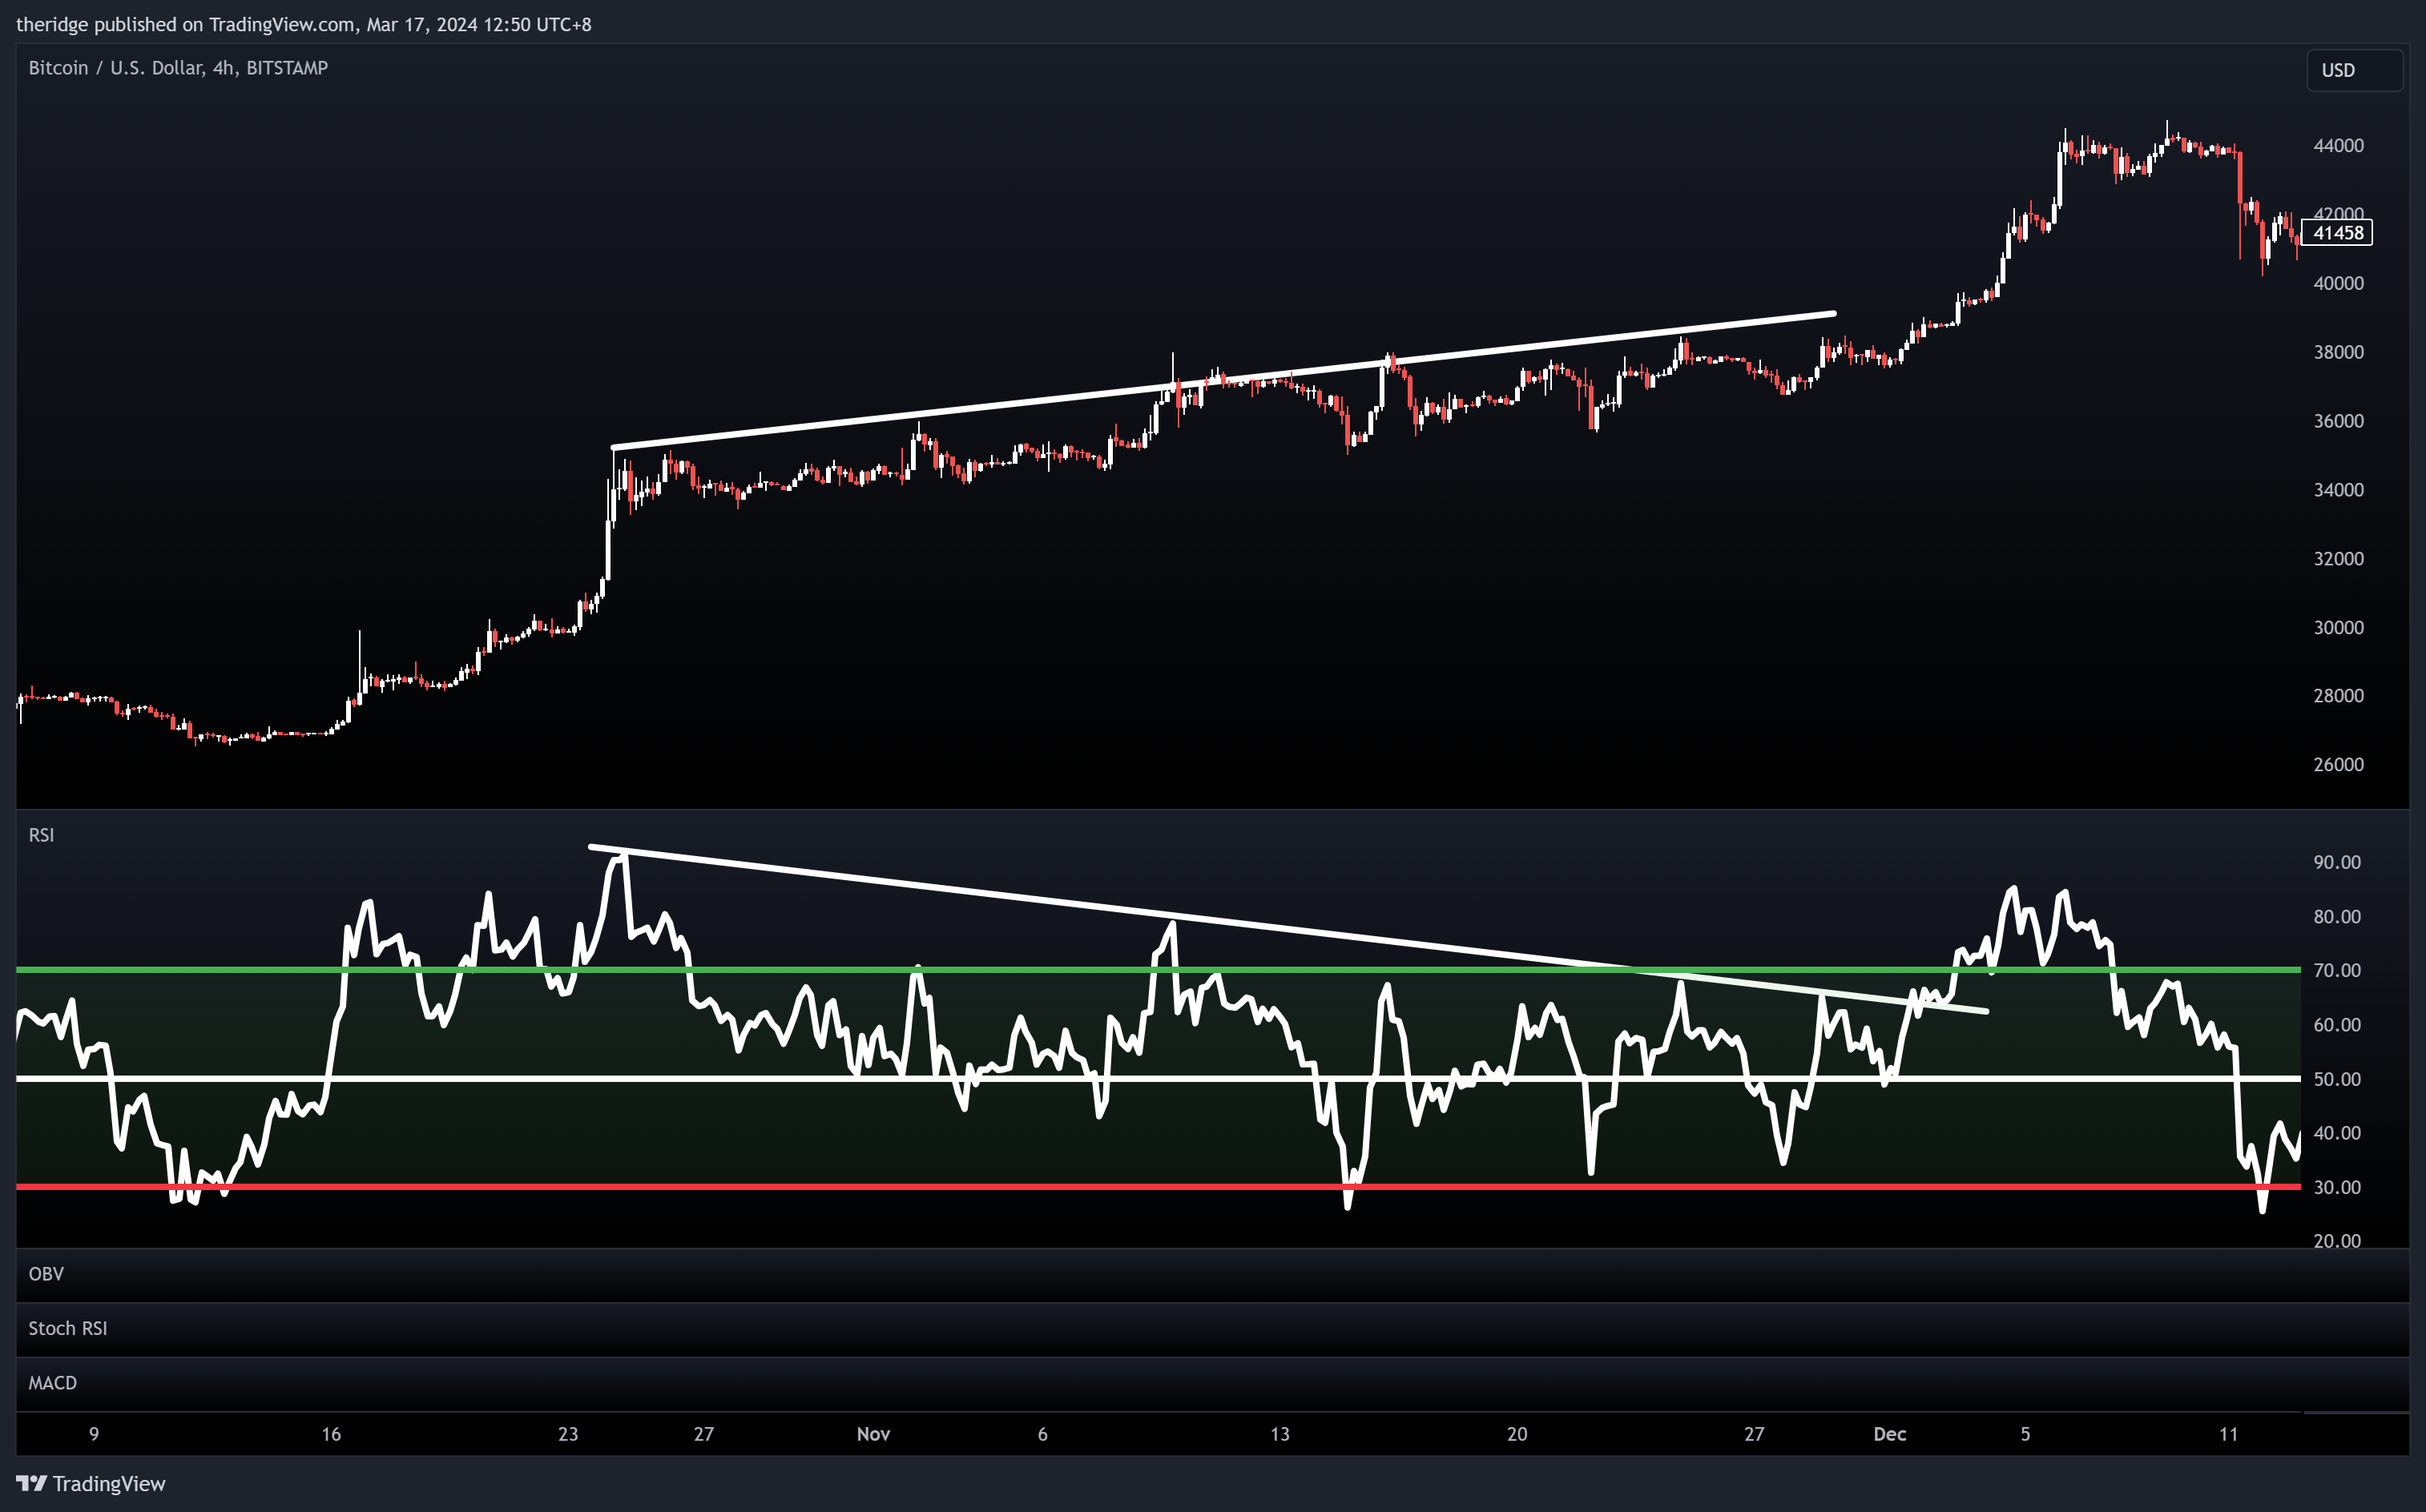Image resolution: width=2426 pixels, height=1512 pixels.
Task: Click the TradingView logo icon
Action: (31, 1483)
